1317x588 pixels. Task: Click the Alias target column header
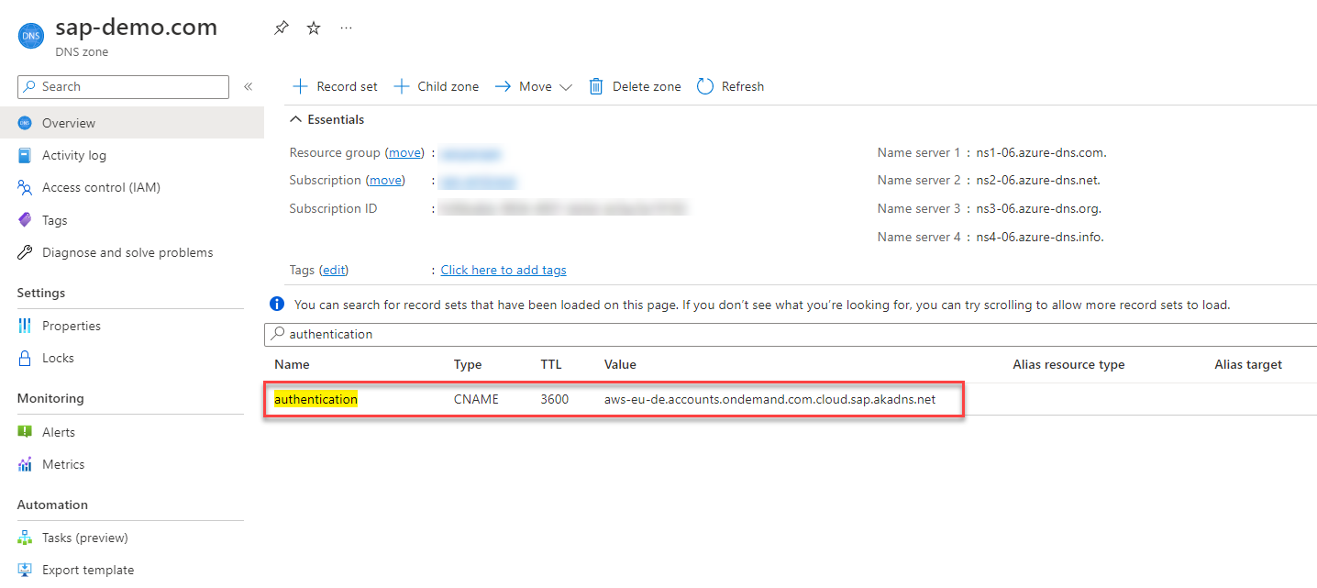click(x=1248, y=364)
